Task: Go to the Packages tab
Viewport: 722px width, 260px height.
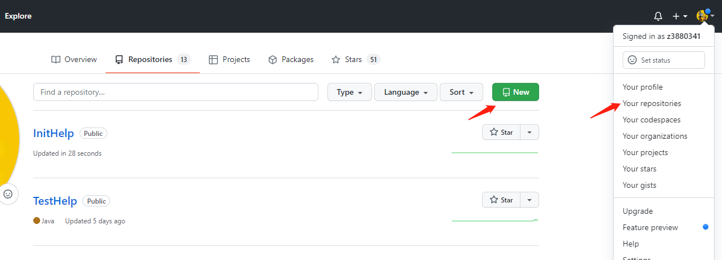Action: [x=291, y=59]
